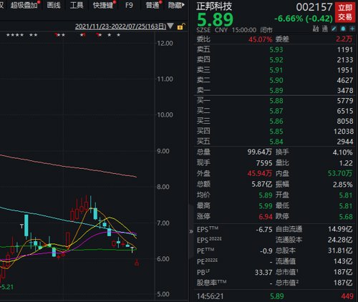The height and width of the screenshot is (302, 358).
Task: Collapse the side panel using » handle
Action: [191, 231]
